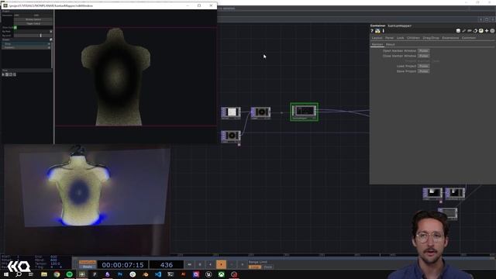Toggle the RealTime timeline button

88,262
